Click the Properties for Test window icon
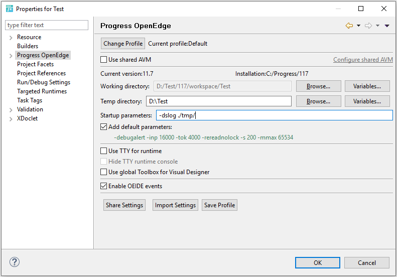The width and height of the screenshot is (397, 277). (10, 9)
